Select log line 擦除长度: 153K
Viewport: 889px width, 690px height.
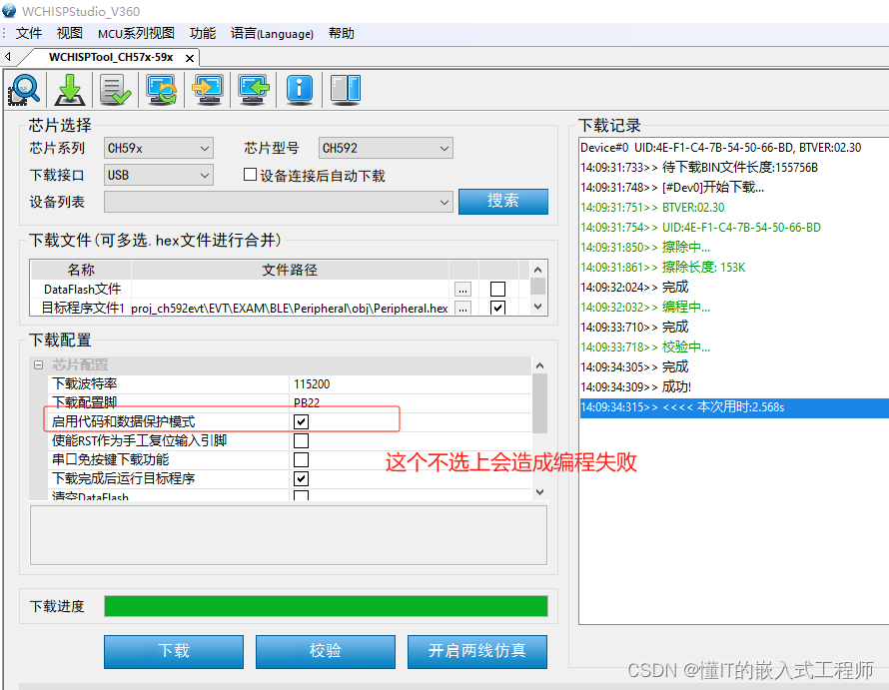[734, 268]
